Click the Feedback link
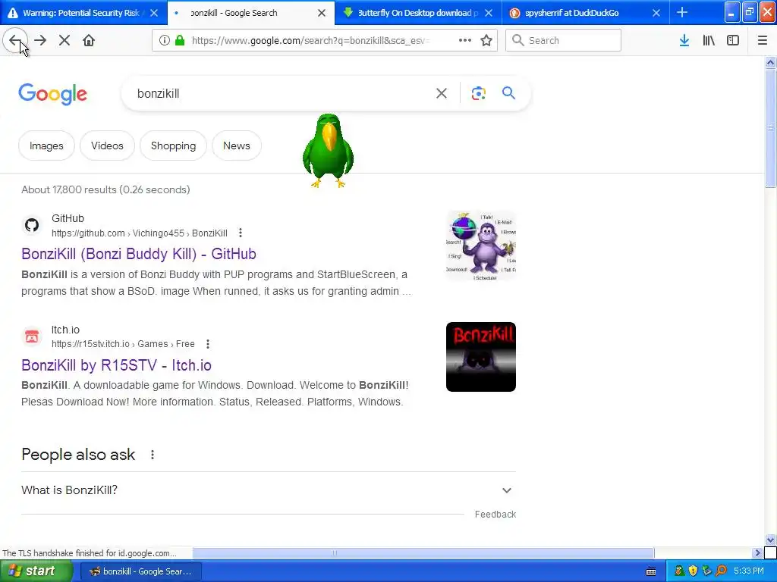The image size is (777, 582). click(495, 515)
